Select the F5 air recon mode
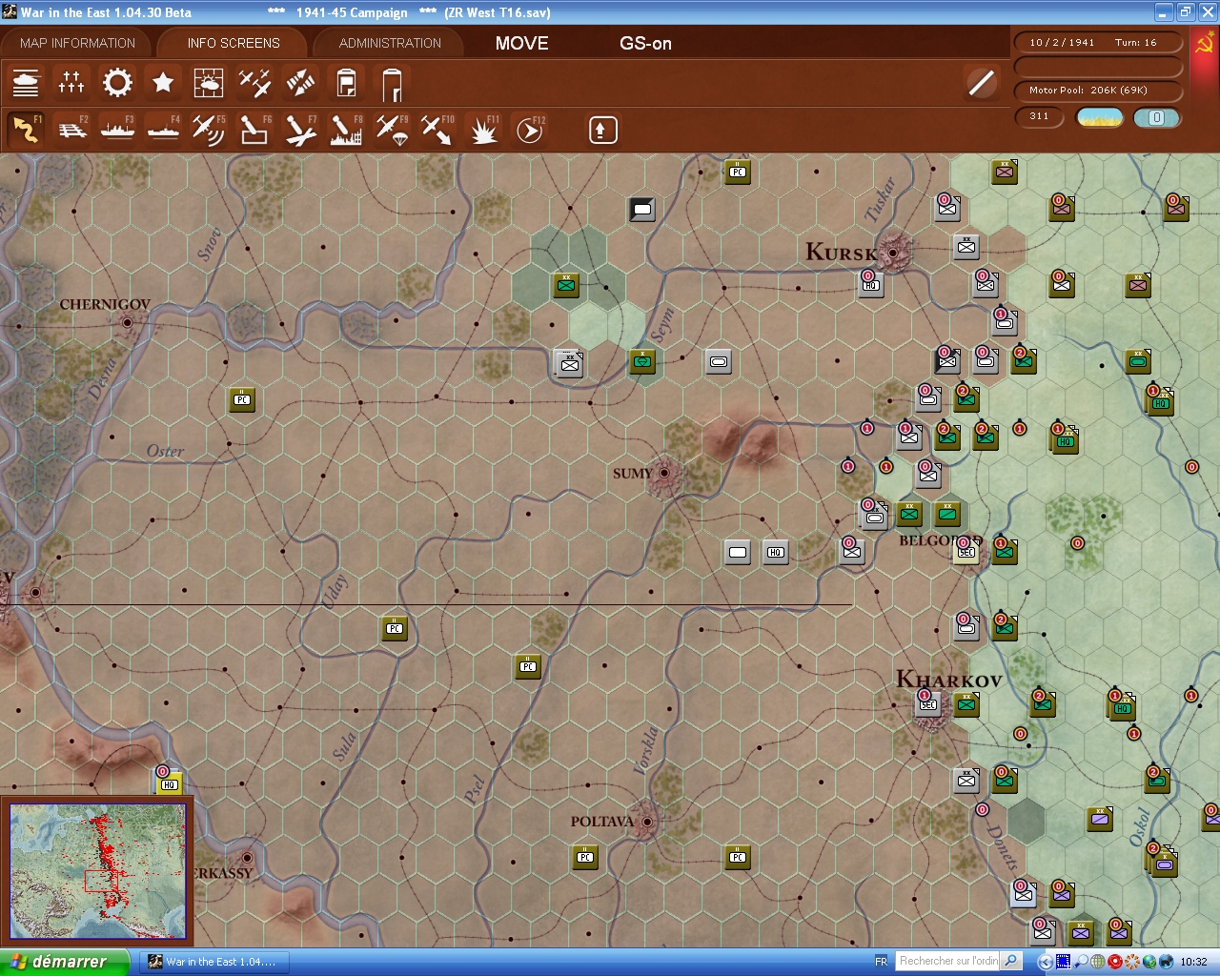The width and height of the screenshot is (1220, 976). [209, 130]
